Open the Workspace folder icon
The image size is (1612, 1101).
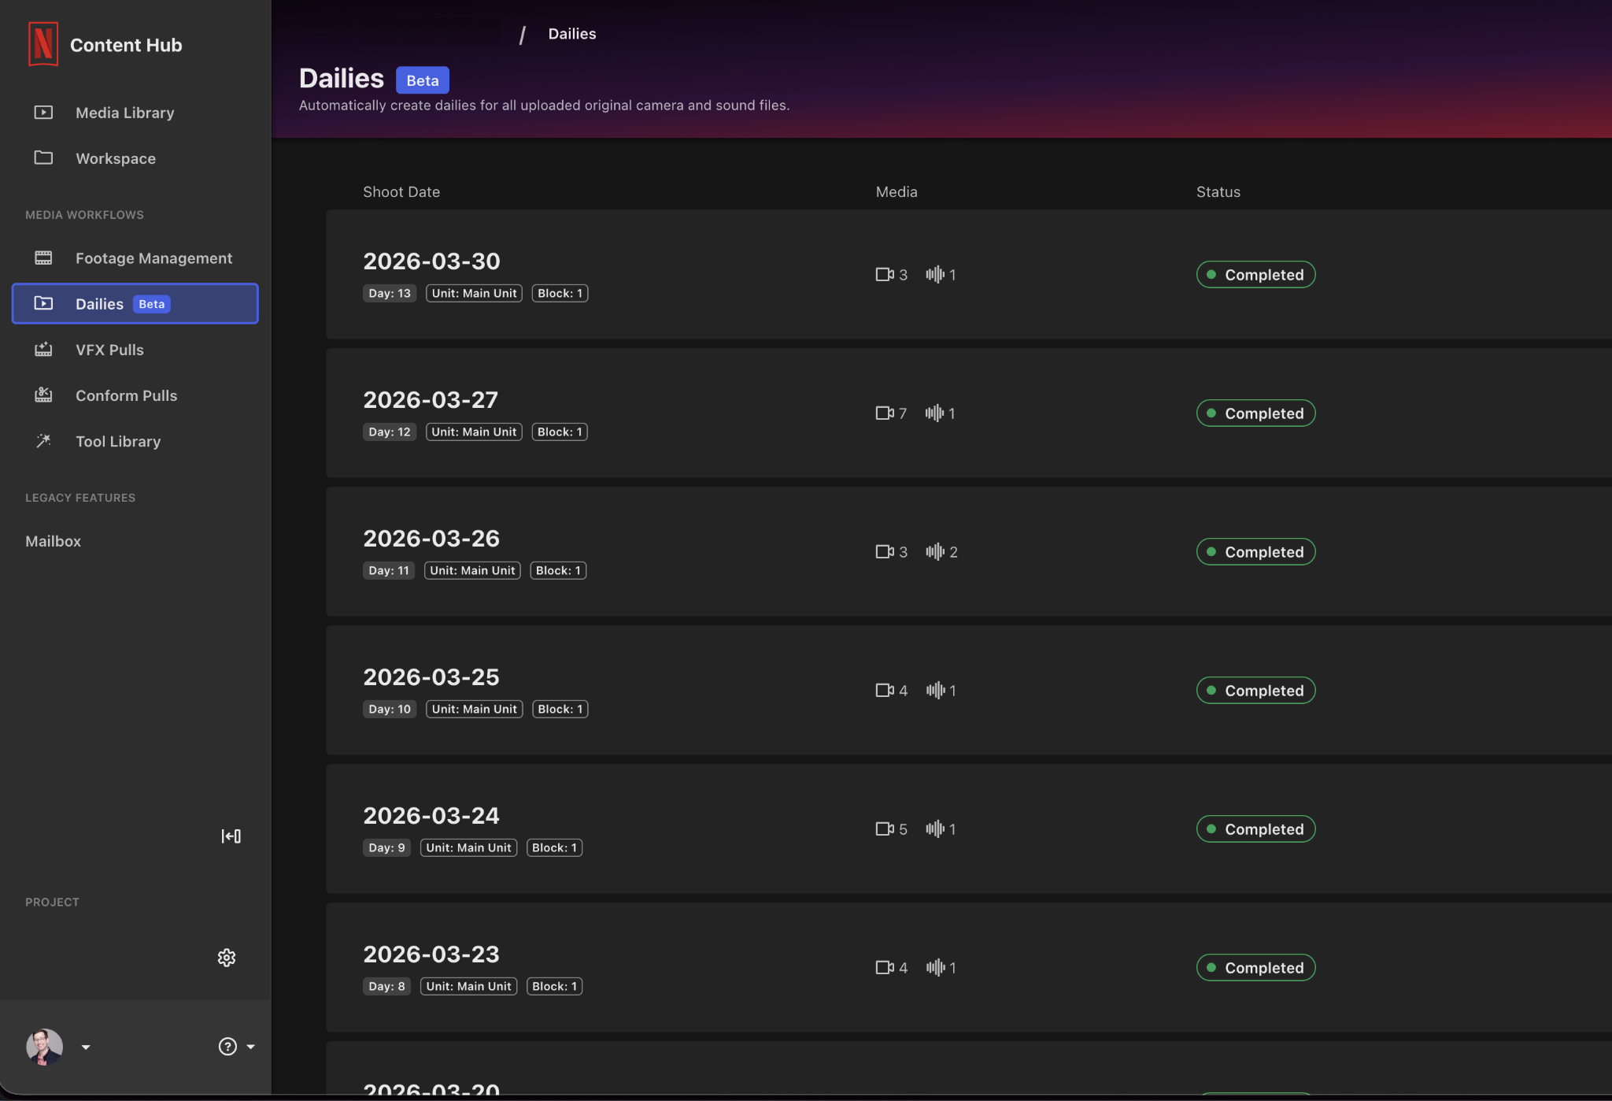43,158
